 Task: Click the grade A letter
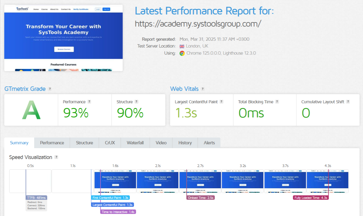[31, 110]
